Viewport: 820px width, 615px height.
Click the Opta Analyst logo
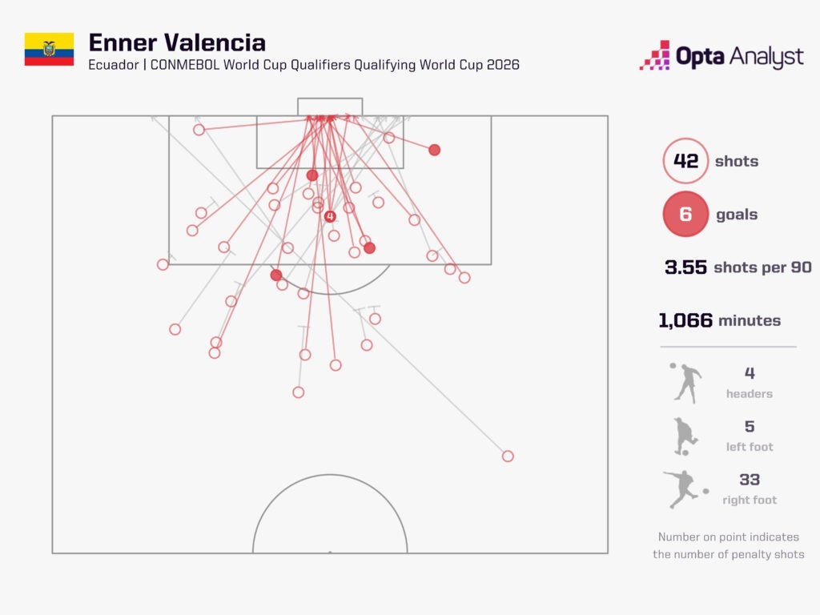pos(722,55)
